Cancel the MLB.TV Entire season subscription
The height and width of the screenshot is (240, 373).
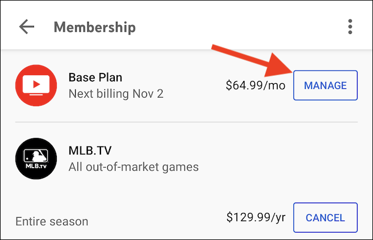click(x=325, y=218)
